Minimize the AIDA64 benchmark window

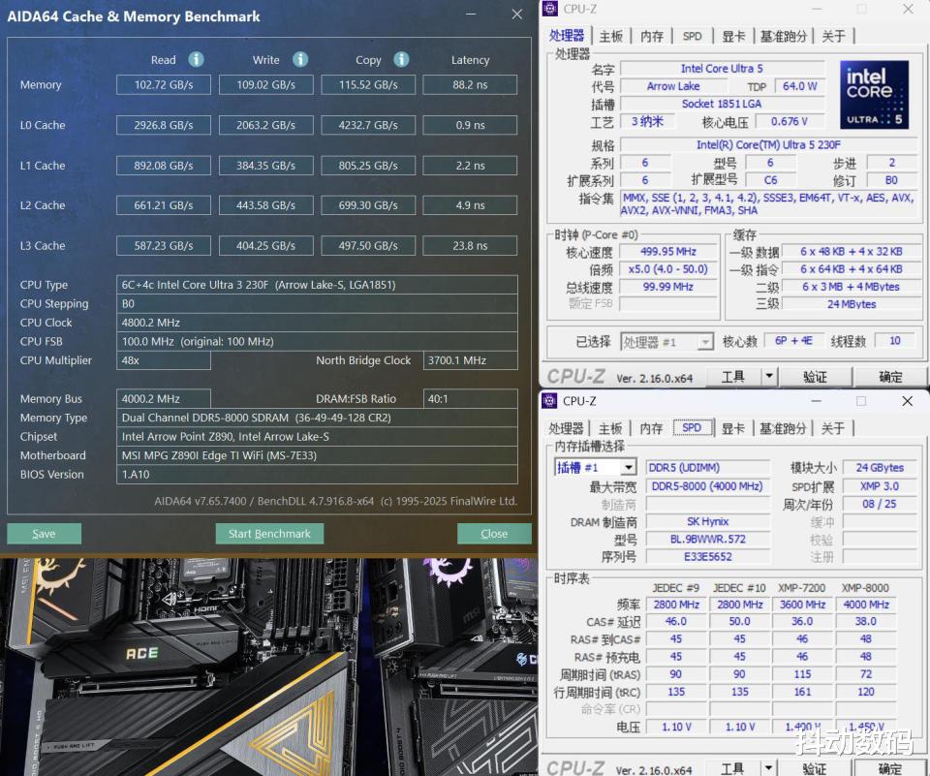[x=471, y=16]
